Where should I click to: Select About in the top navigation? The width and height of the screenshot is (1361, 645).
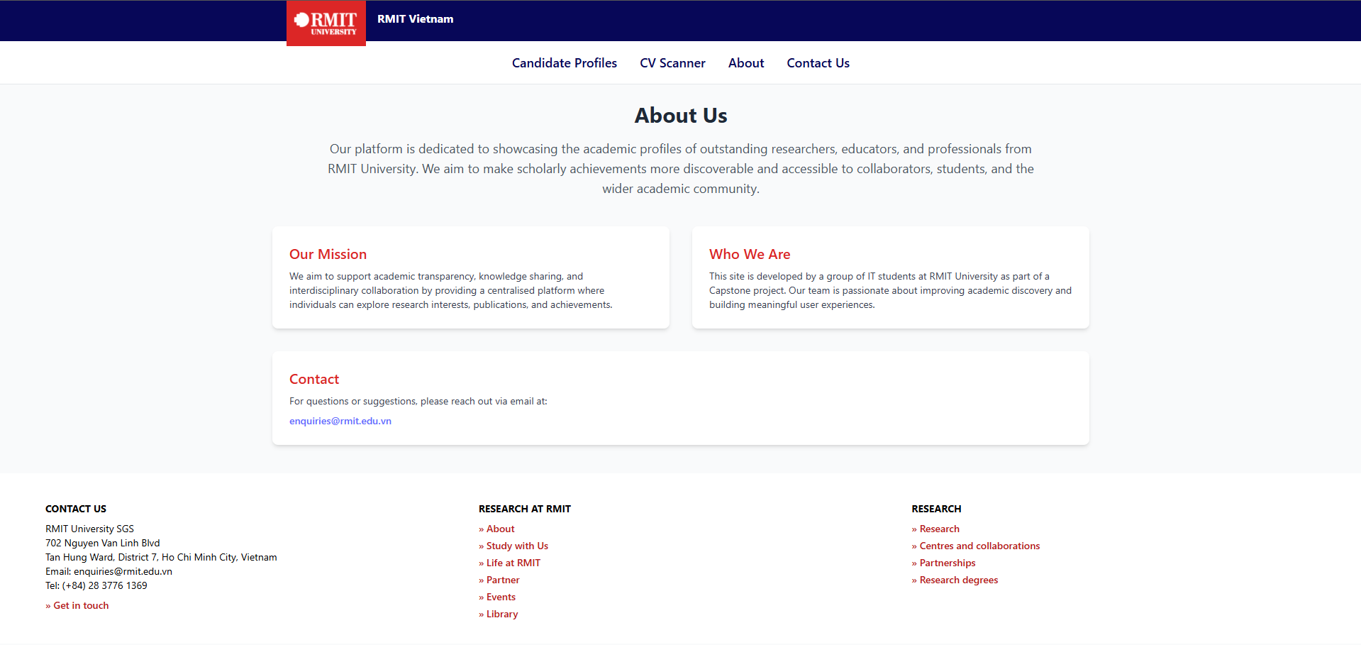tap(746, 63)
